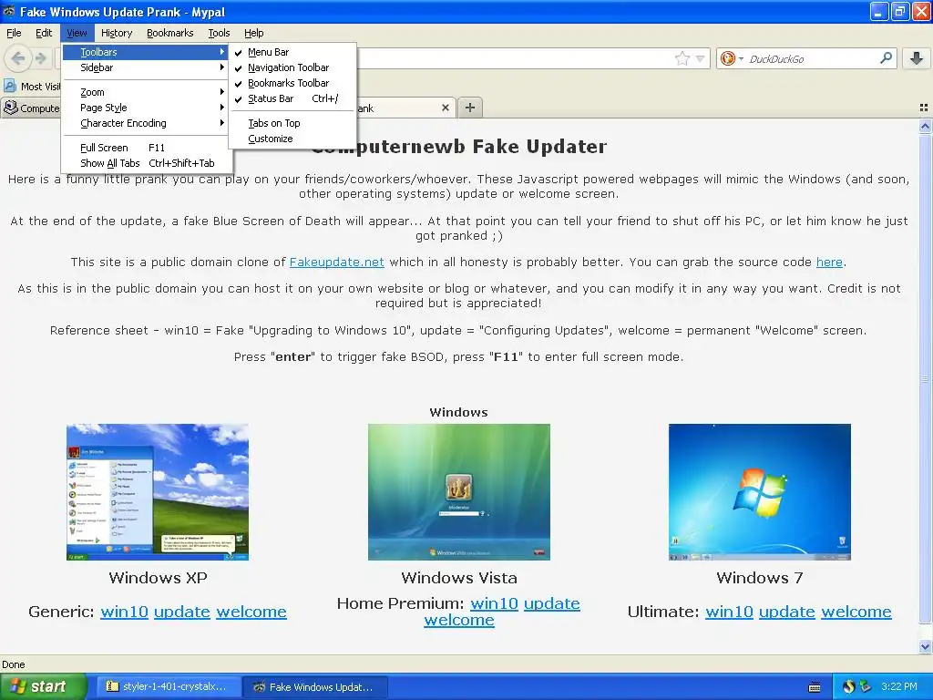
Task: Switch to styler-1-401-crystalx taskbar item
Action: [x=169, y=686]
